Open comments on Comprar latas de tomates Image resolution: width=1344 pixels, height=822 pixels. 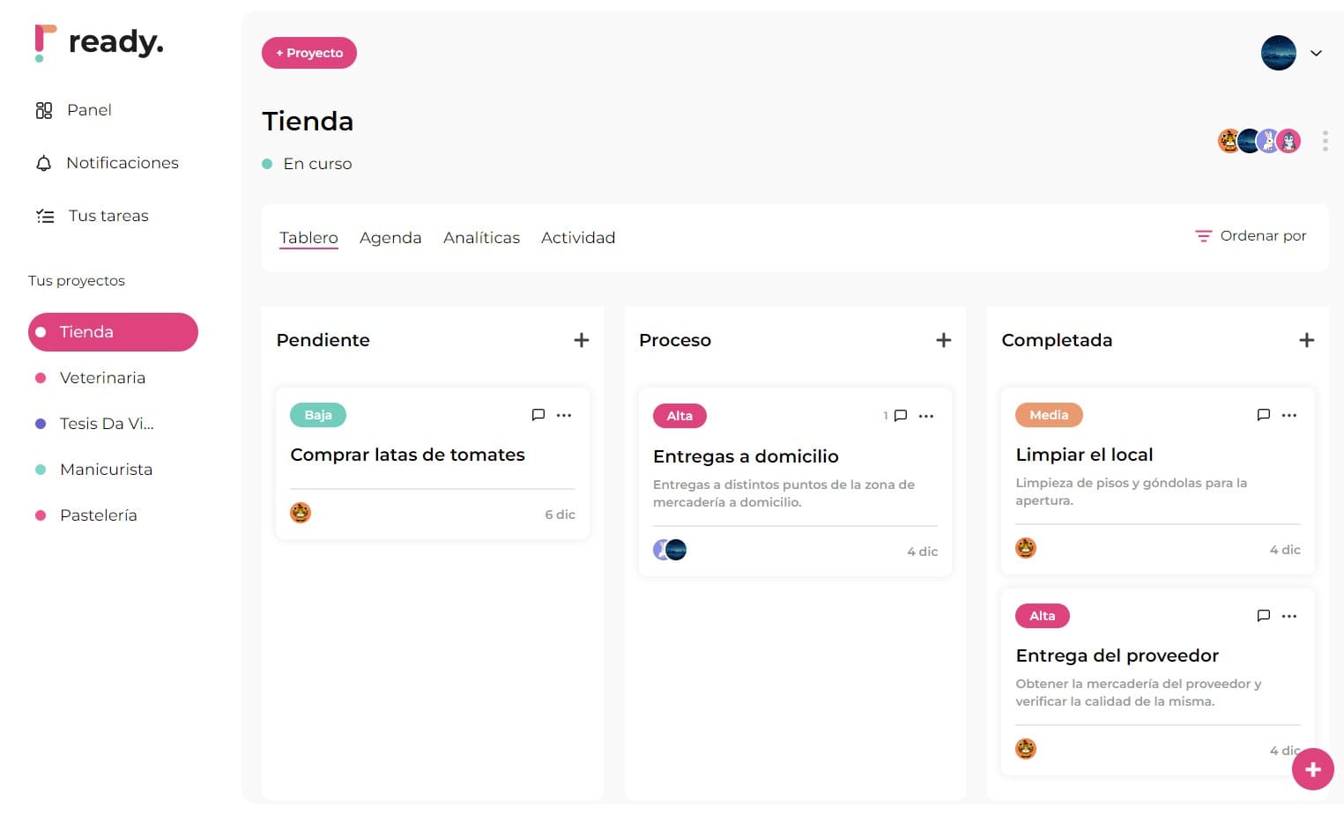538,415
